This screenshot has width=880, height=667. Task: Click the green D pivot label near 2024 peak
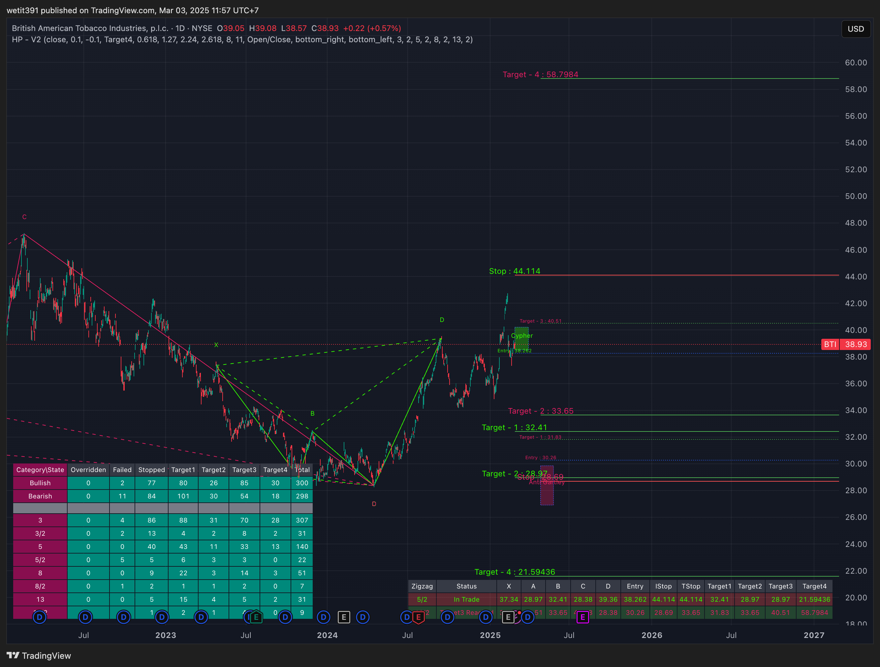click(442, 320)
